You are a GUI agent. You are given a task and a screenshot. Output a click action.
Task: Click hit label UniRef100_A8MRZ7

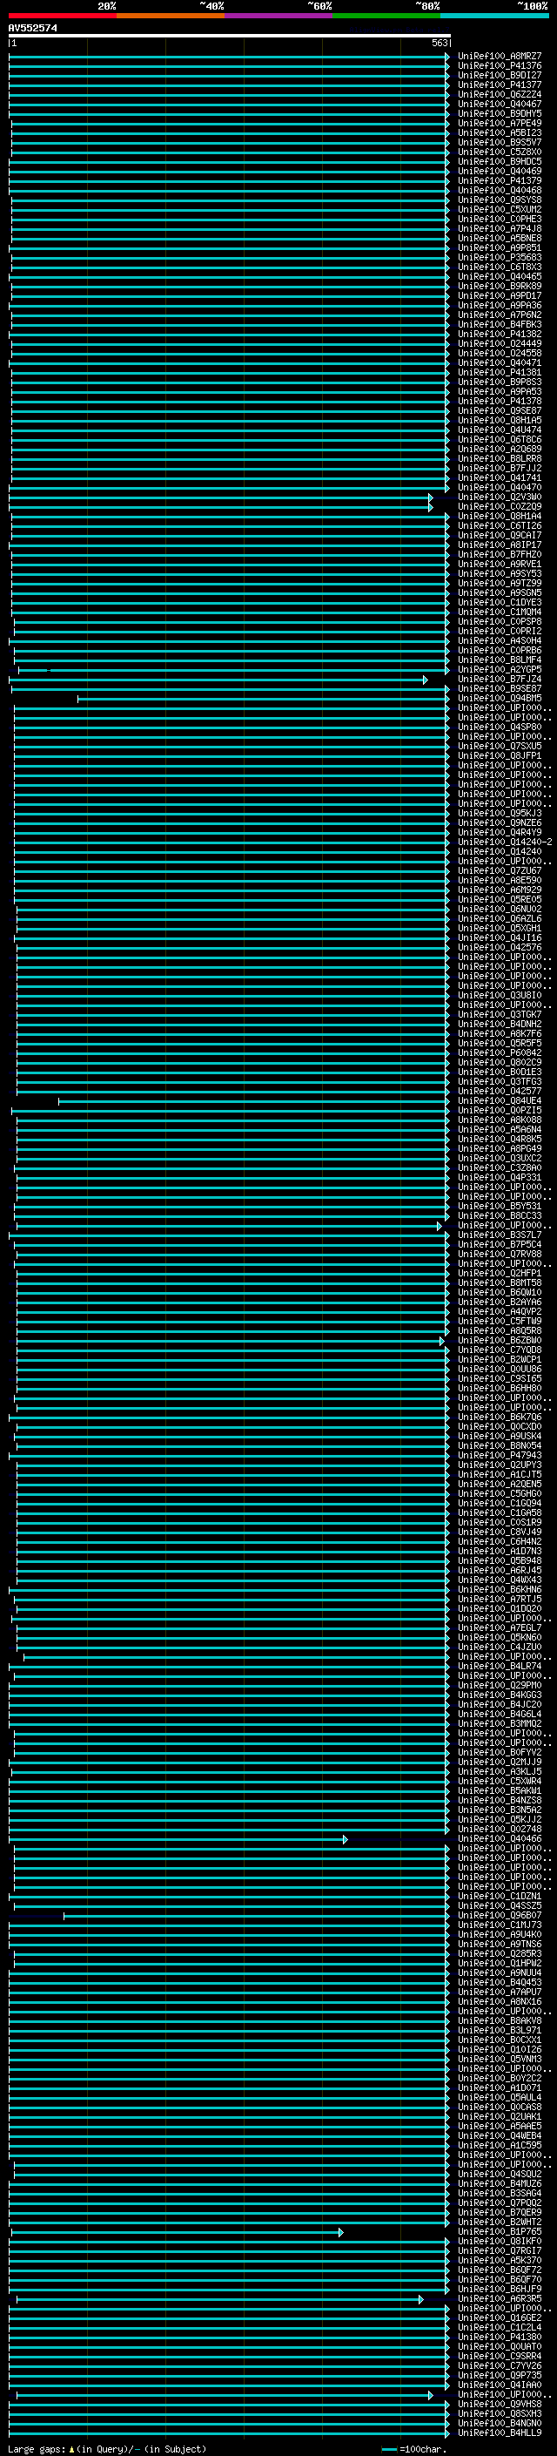click(x=499, y=57)
